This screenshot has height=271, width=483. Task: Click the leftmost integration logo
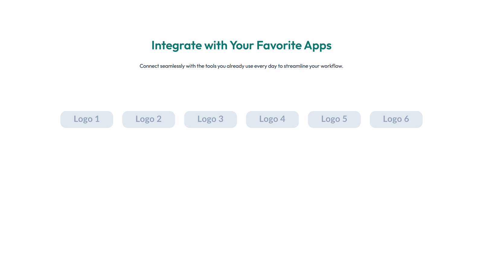87,119
